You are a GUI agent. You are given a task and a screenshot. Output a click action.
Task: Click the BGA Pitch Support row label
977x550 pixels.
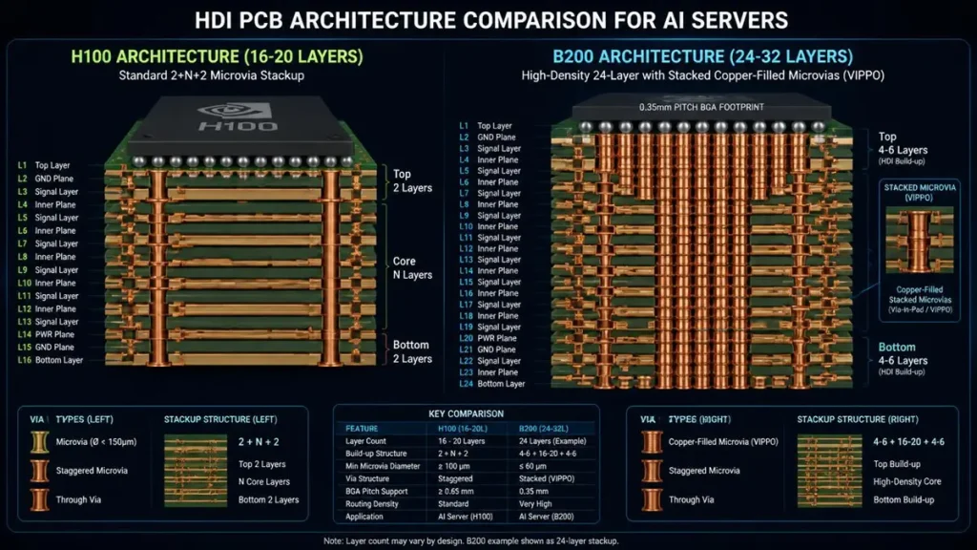(376, 491)
